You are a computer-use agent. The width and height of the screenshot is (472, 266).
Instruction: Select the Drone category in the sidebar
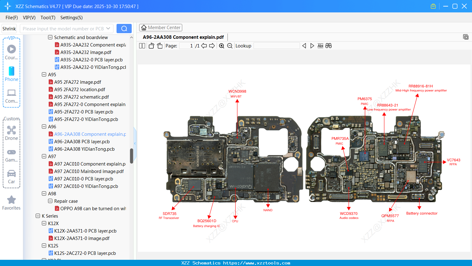point(11,133)
